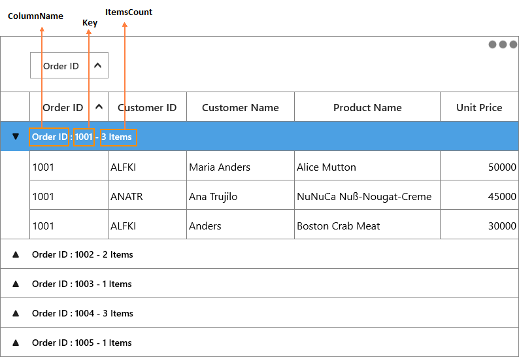Viewport: 519px width, 357px height.
Task: Click the unit price 45000 cell
Action: pyautogui.click(x=479, y=195)
